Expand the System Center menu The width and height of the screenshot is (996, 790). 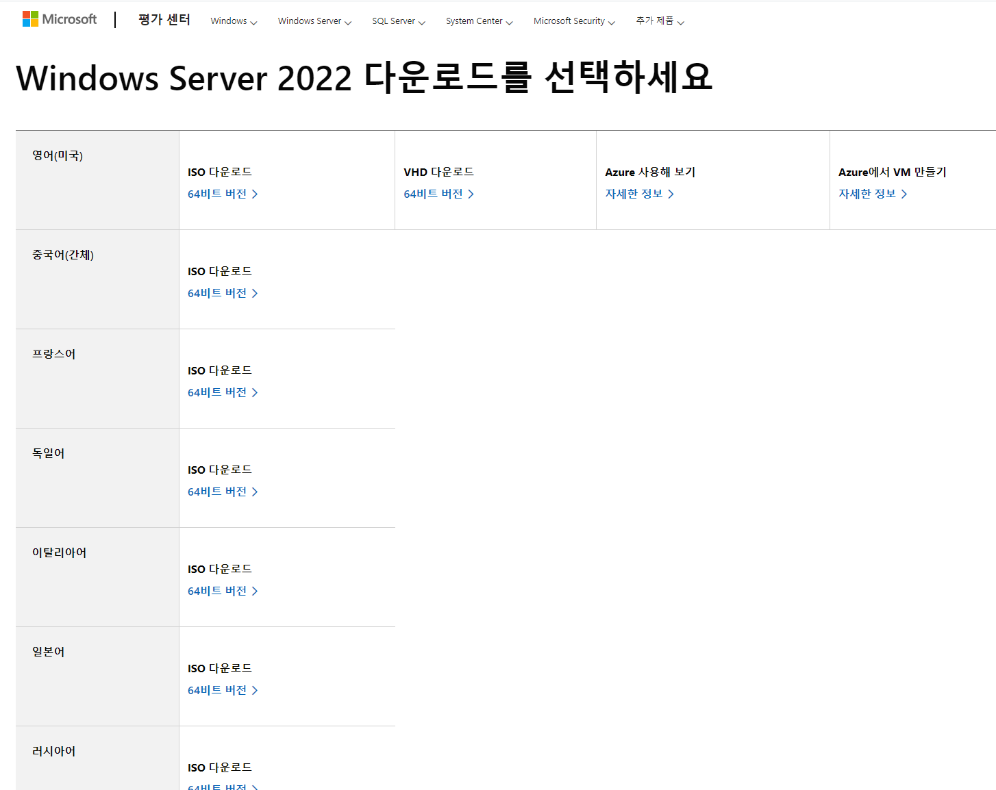(x=479, y=21)
